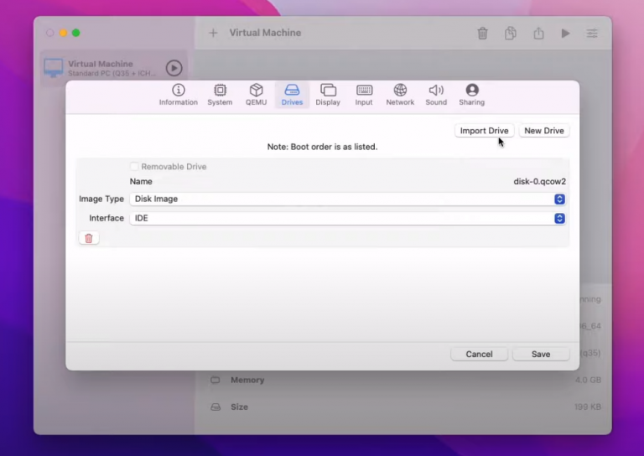This screenshot has height=456, width=644.
Task: Toggle the Removable Drive checkbox
Action: 135,167
